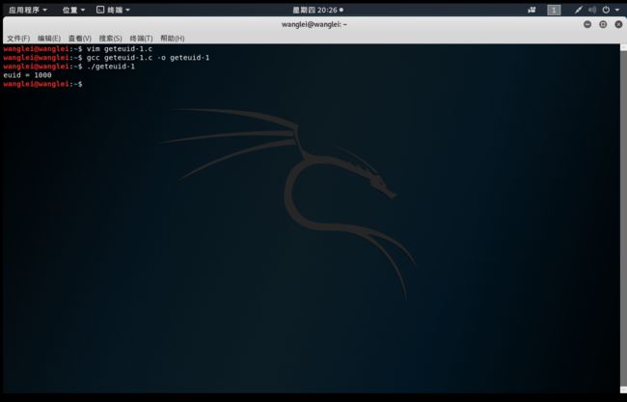Click the 'vim geteuid-1.c' command line
The image size is (627, 402).
(x=77, y=49)
